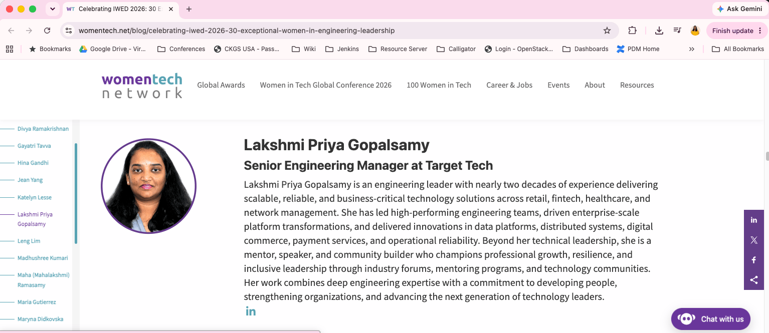This screenshot has width=769, height=333.
Task: Open the apps grid in bookmarks bar
Action: coord(9,49)
